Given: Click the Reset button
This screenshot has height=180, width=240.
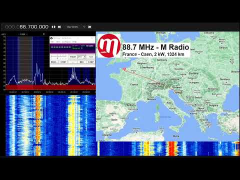Looking at the screenshot, I should [x=73, y=57].
